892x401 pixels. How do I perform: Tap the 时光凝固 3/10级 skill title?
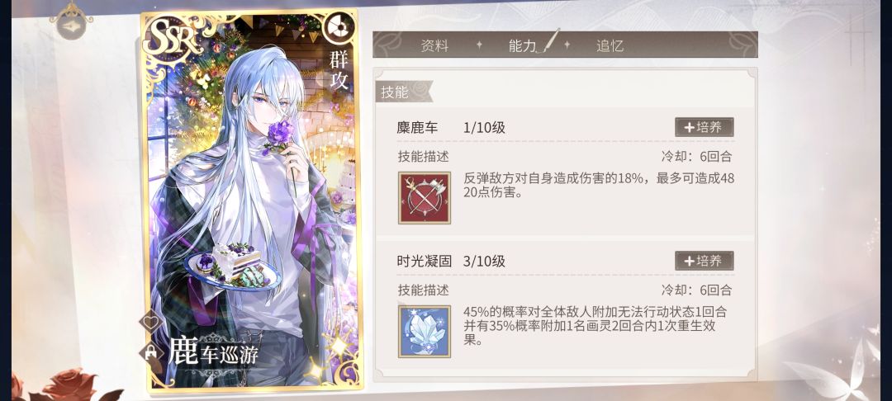pos(451,262)
